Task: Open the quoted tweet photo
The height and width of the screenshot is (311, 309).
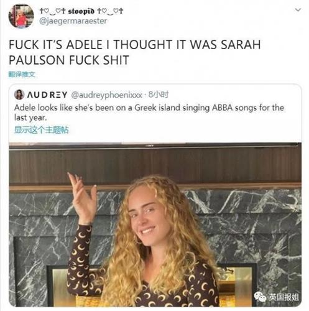Action: coord(155,225)
